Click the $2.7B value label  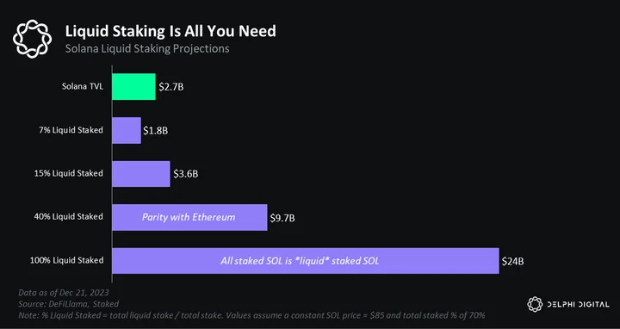[171, 87]
